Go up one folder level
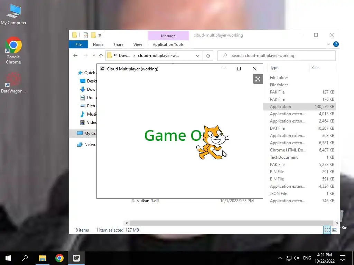The height and width of the screenshot is (265, 354). click(101, 56)
